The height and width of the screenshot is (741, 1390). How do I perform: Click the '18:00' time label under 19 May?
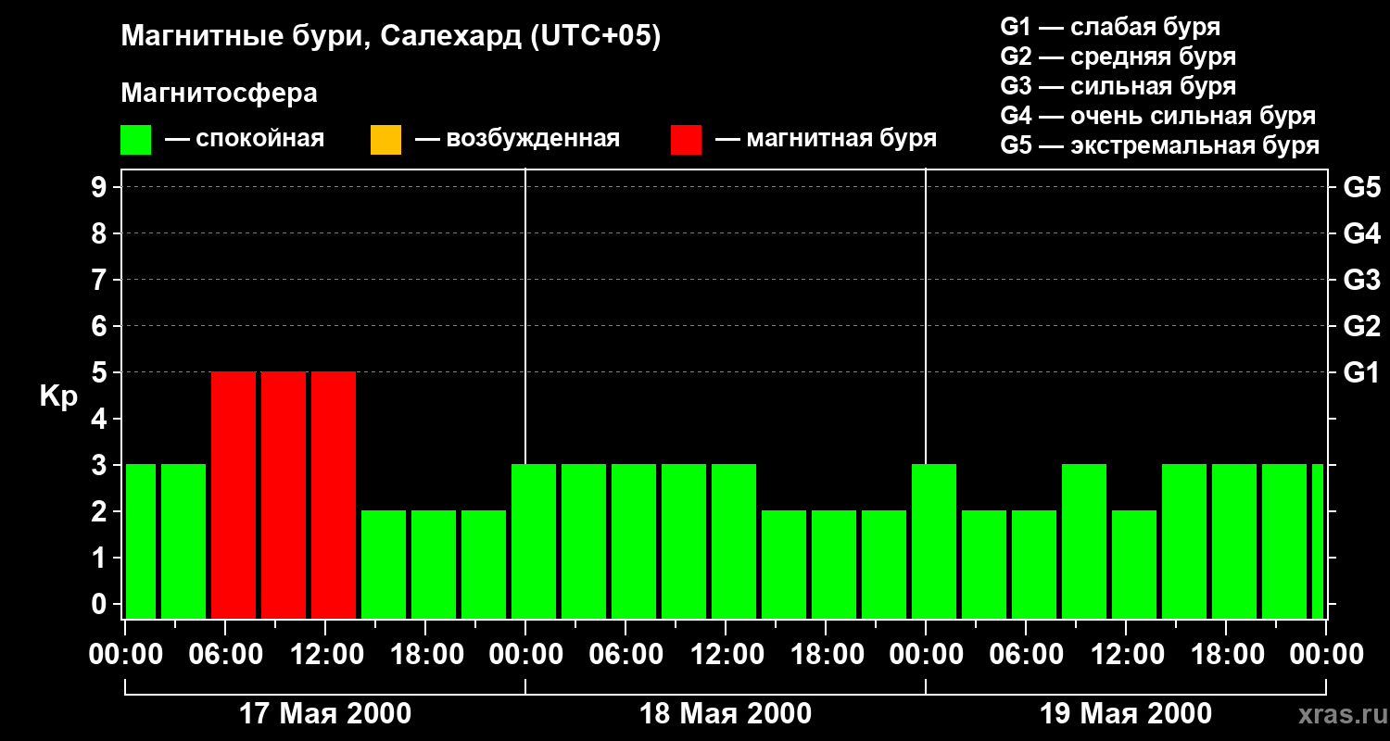click(1226, 655)
